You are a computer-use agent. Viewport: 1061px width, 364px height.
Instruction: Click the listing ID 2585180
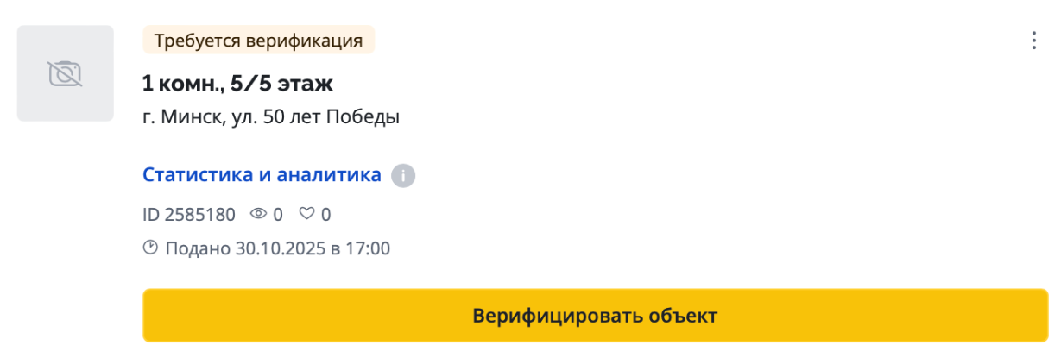[x=189, y=214]
